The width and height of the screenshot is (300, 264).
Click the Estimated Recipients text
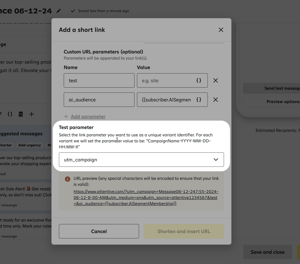tap(277, 130)
